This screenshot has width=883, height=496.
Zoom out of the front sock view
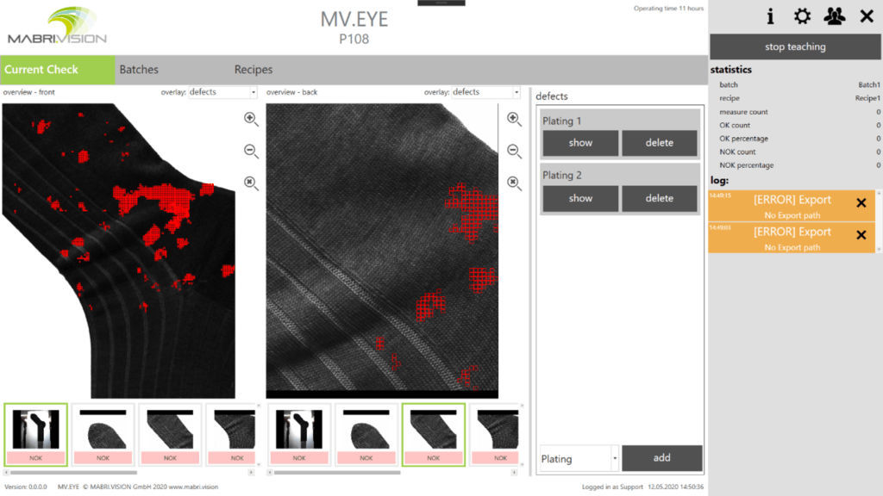point(250,151)
